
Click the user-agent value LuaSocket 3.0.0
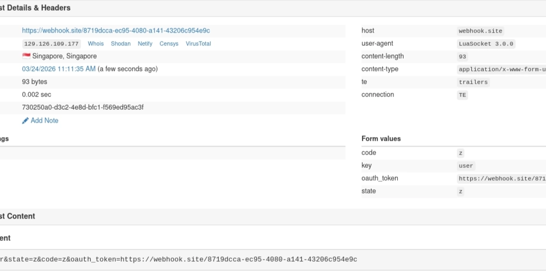tap(486, 44)
